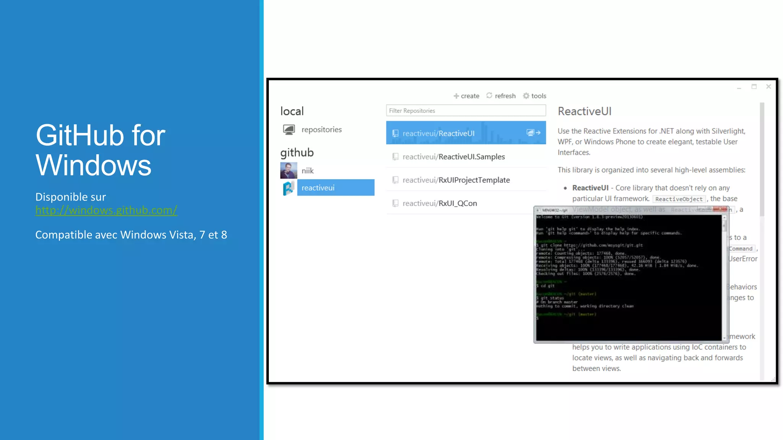The width and height of the screenshot is (783, 440).
Task: Click the description pane scrollbar
Action: pos(762,159)
